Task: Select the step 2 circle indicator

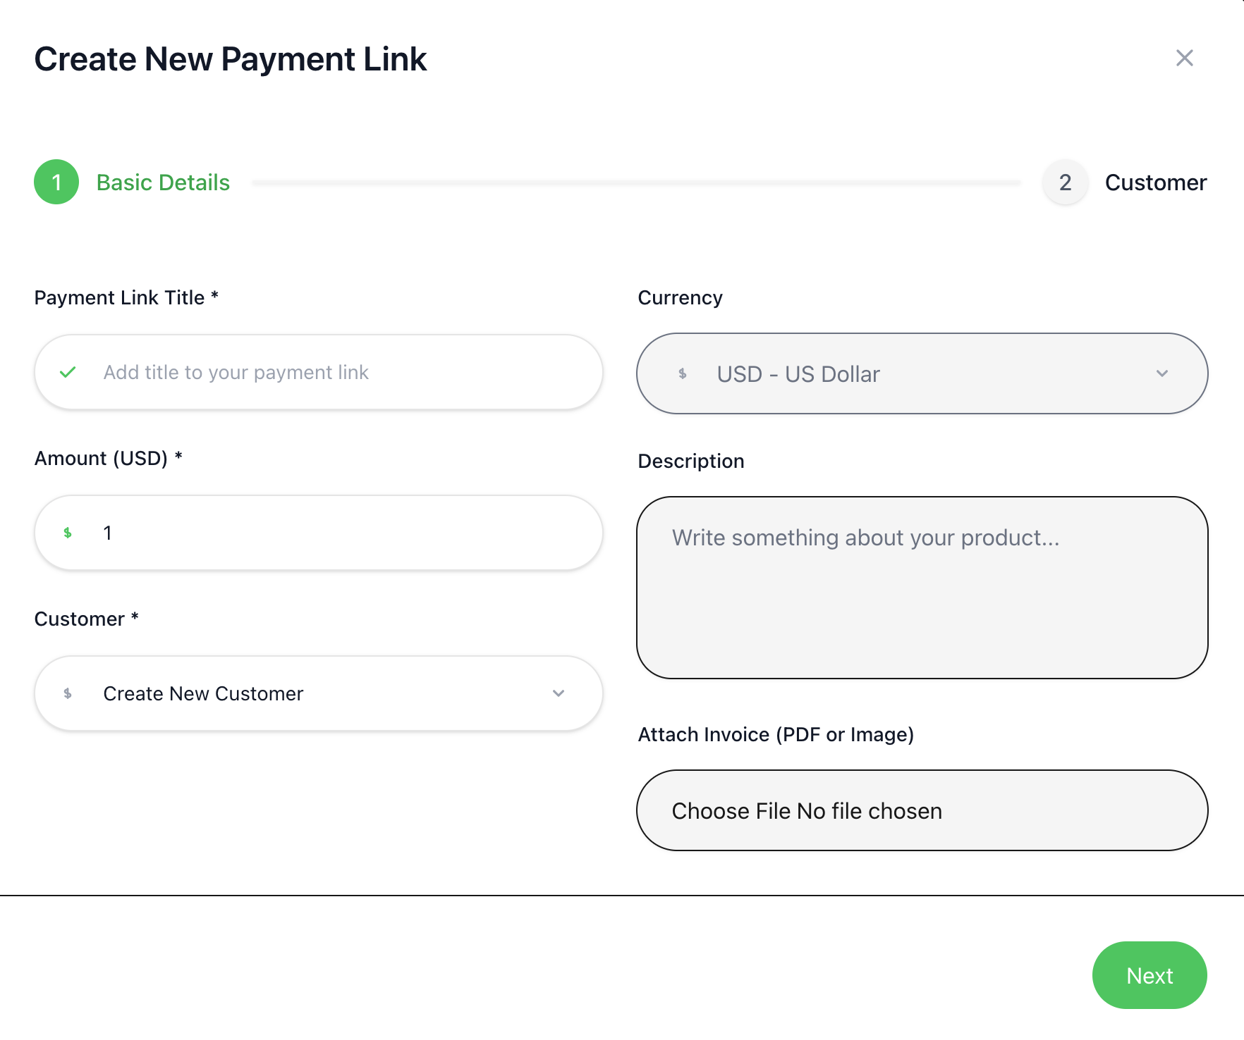Action: 1066,182
